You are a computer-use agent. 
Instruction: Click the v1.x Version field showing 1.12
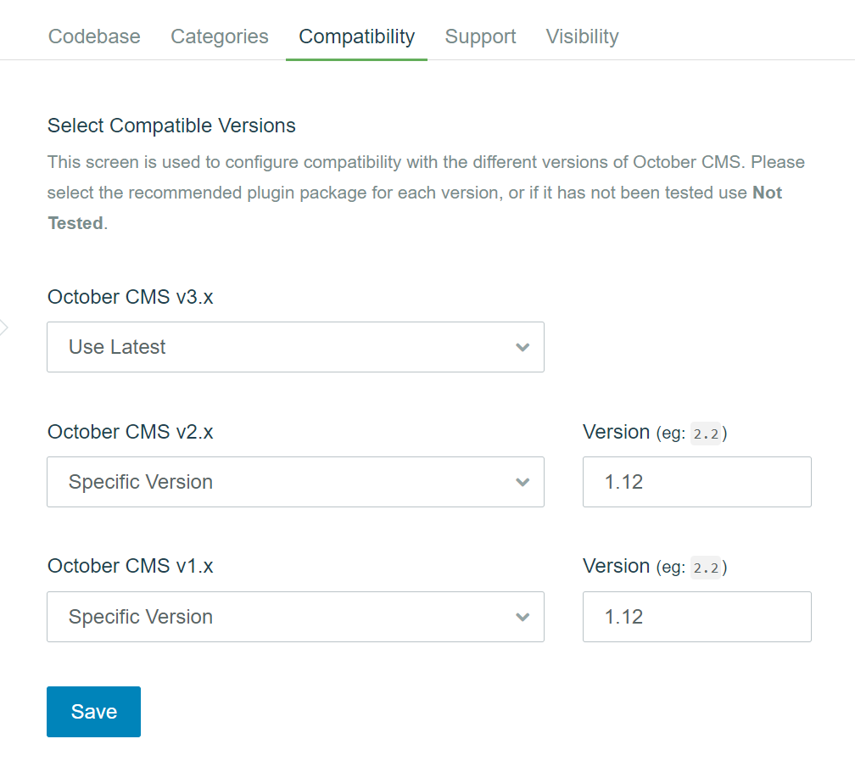pos(696,617)
